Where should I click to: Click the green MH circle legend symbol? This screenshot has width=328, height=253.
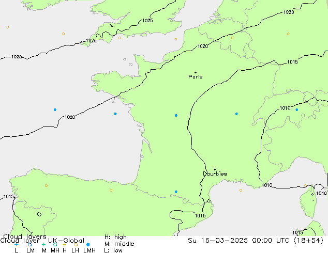pos(55,244)
